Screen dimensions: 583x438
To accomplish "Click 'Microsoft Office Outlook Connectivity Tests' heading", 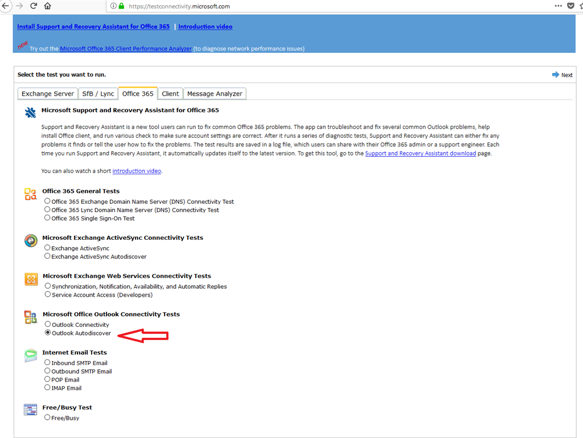I will (111, 314).
